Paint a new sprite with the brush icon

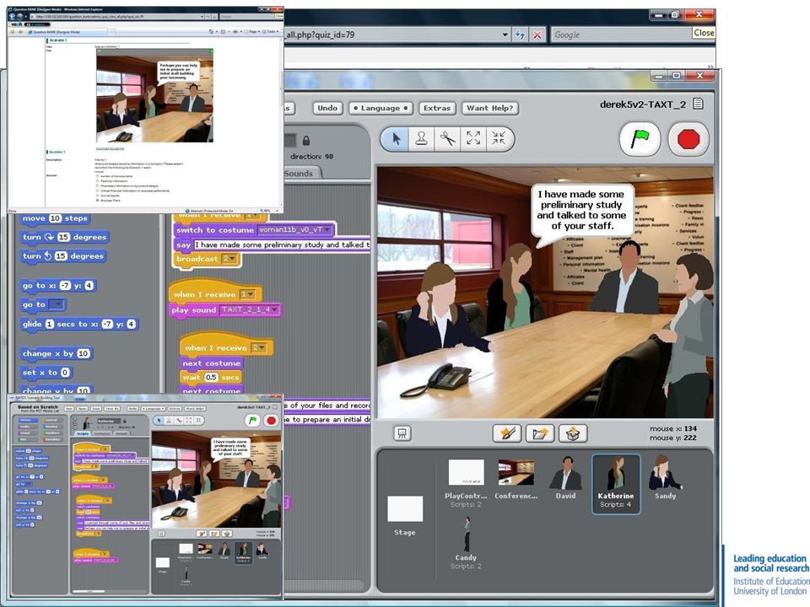[x=507, y=433]
